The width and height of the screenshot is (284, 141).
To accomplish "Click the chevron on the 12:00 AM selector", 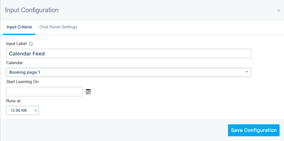I will 35,110.
